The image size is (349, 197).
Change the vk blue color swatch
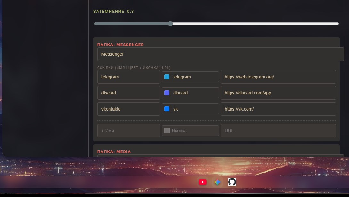[x=167, y=109]
